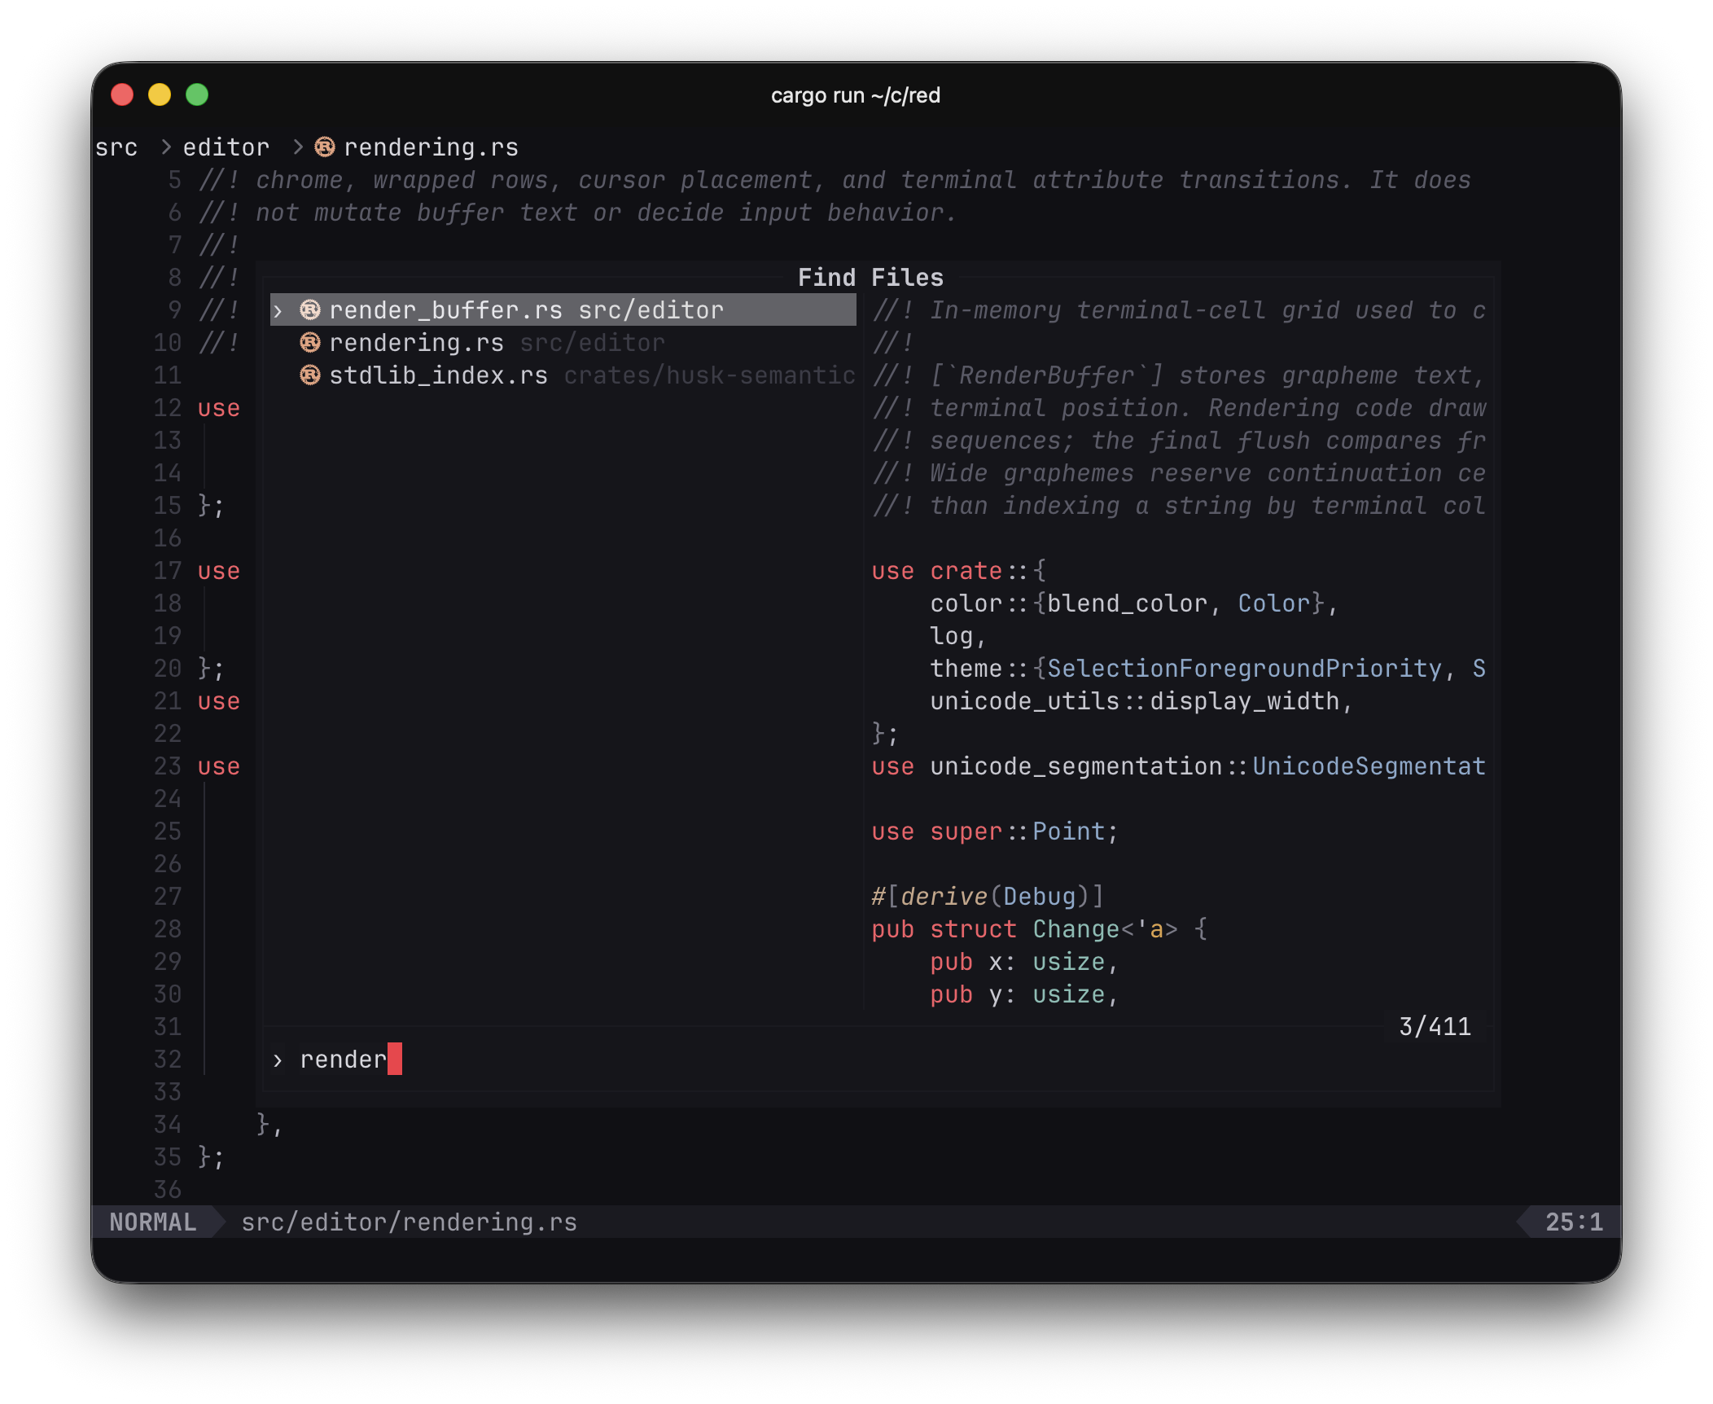
Task: Click '#[derive(Debug)]' in the preview
Action: tap(988, 897)
